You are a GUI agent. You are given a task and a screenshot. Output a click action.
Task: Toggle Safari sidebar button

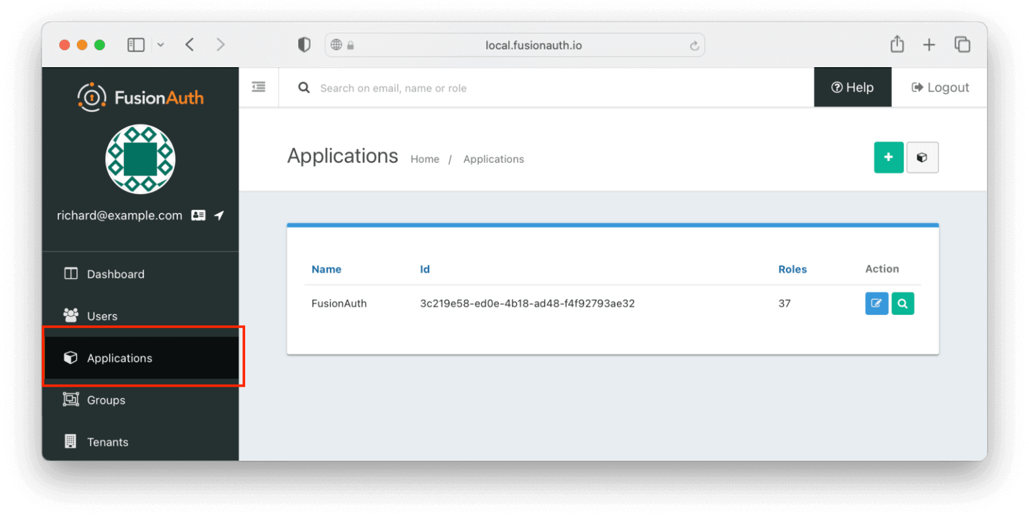coord(136,45)
